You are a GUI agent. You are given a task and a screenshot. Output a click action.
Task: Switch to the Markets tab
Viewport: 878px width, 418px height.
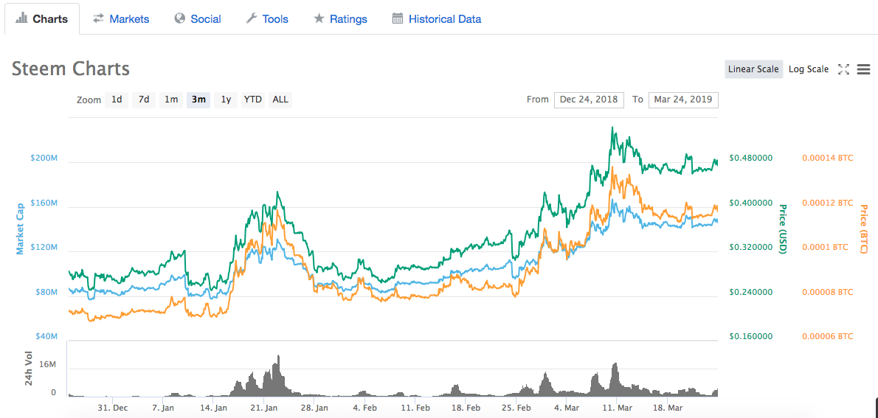[x=121, y=19]
